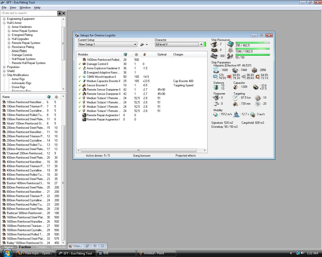The width and height of the screenshot is (322, 257).
Task: Click the Active drones: 5 / 5 button
Action: (x=98, y=156)
